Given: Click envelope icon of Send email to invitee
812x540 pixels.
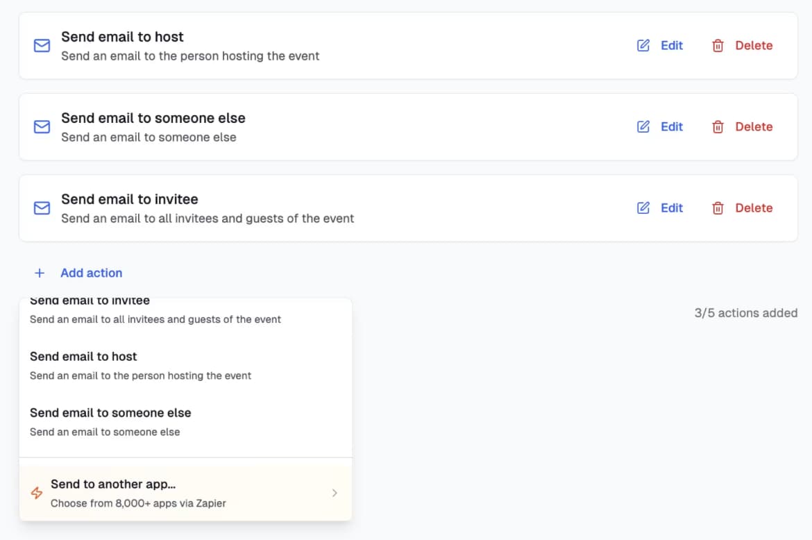Looking at the screenshot, I should 42,208.
